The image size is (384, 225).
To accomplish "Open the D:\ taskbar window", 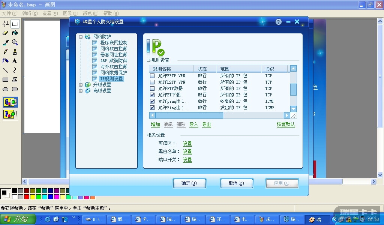I will click(x=94, y=219).
